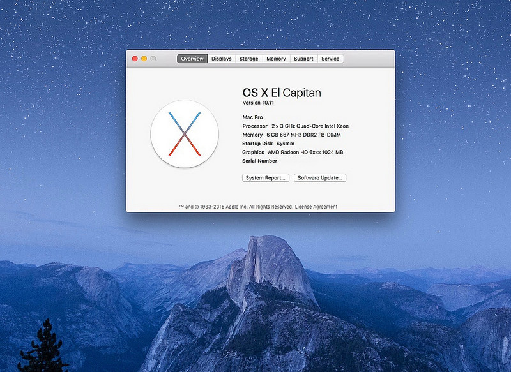Select the Memory tab

[276, 59]
